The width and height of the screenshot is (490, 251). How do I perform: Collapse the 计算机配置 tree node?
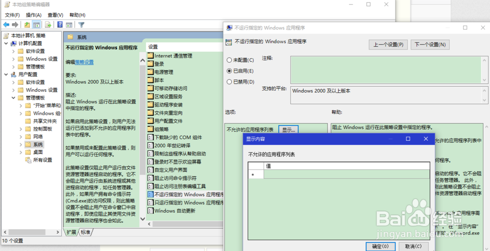click(x=6, y=44)
